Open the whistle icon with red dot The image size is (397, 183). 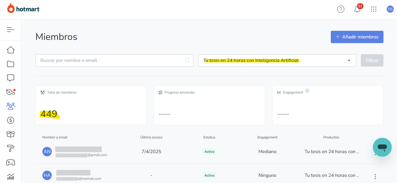click(x=11, y=92)
